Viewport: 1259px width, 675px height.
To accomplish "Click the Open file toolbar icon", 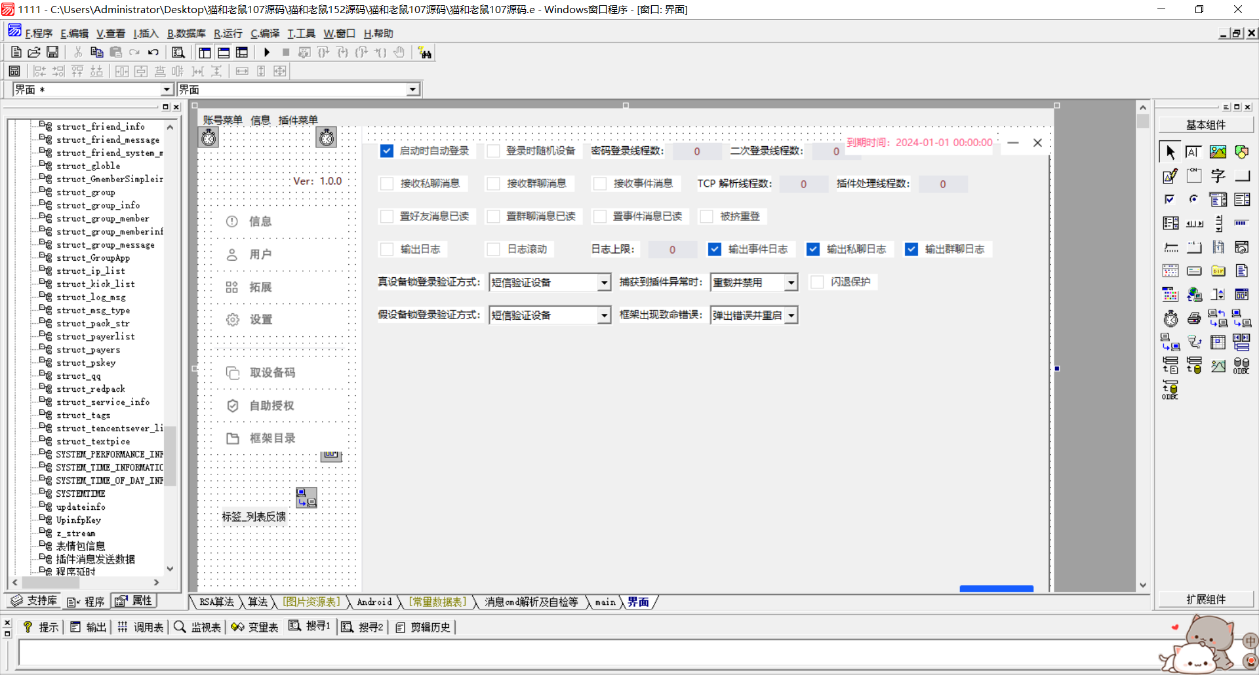I will tap(34, 52).
